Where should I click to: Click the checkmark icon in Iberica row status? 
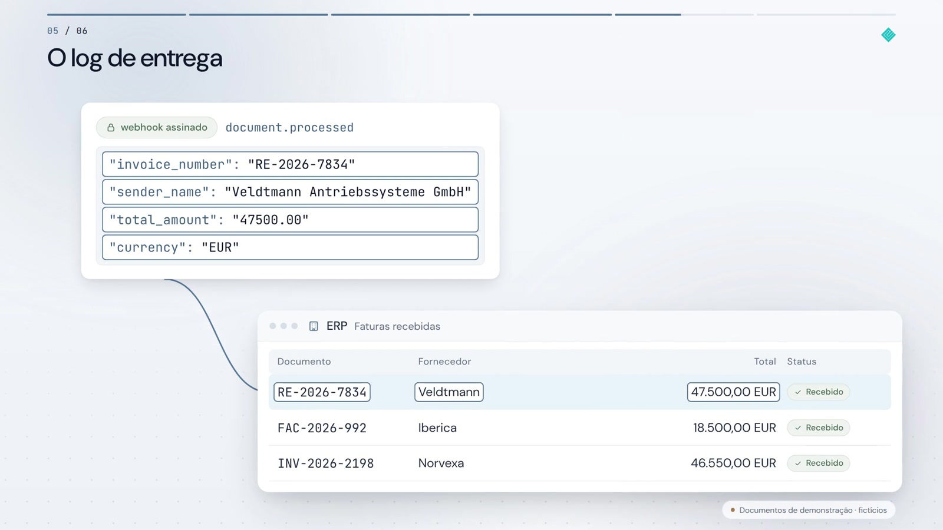[x=798, y=428]
